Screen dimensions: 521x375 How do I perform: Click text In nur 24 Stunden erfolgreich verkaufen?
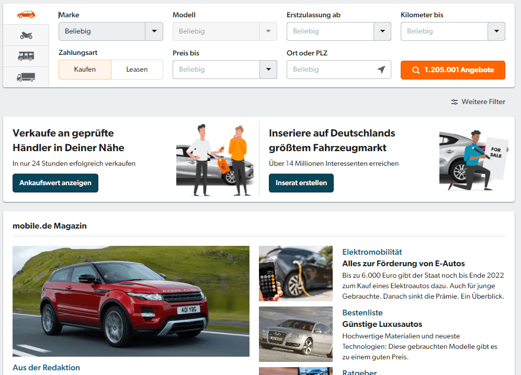pyautogui.click(x=74, y=163)
